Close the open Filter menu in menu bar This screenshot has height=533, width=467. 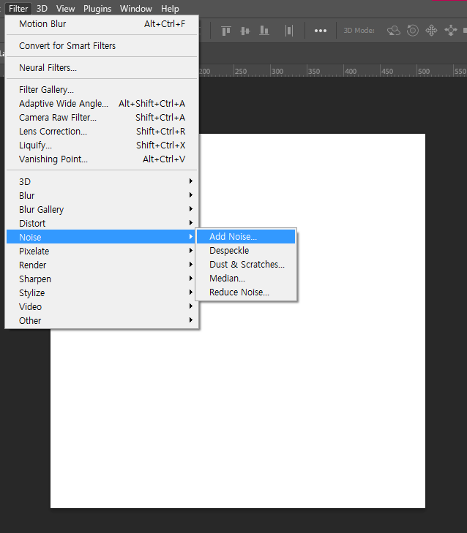(x=18, y=9)
